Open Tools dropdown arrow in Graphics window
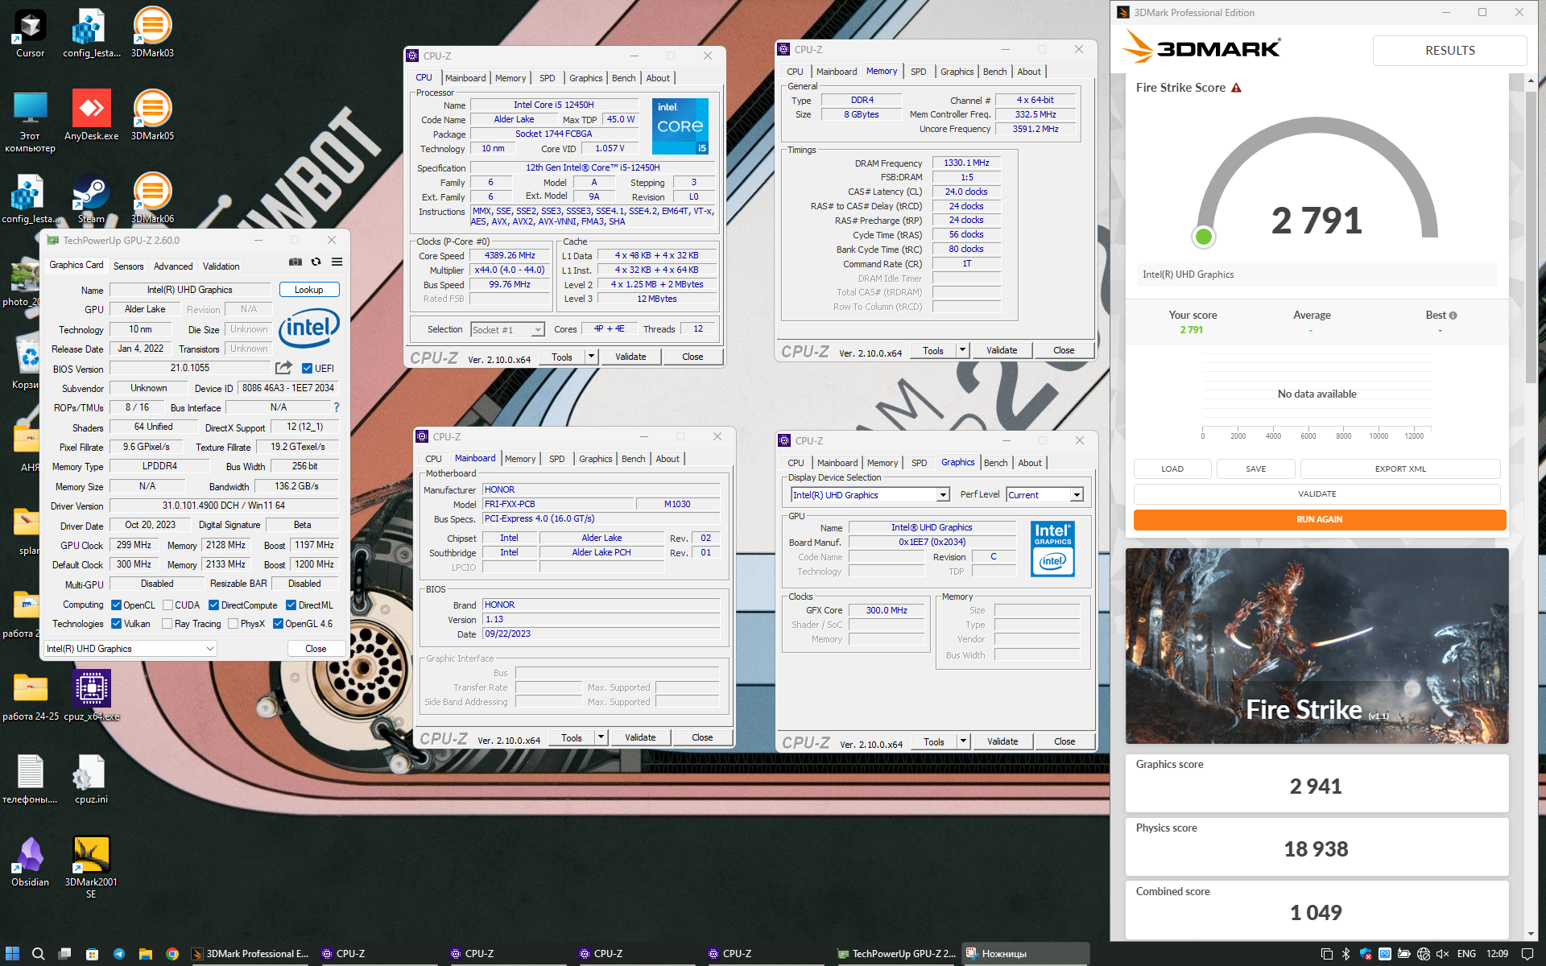Screen dimensions: 1546x966 pos(963,741)
